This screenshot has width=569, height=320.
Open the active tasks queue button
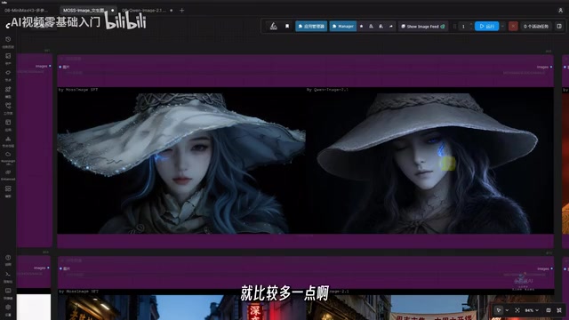pyautogui.click(x=536, y=26)
